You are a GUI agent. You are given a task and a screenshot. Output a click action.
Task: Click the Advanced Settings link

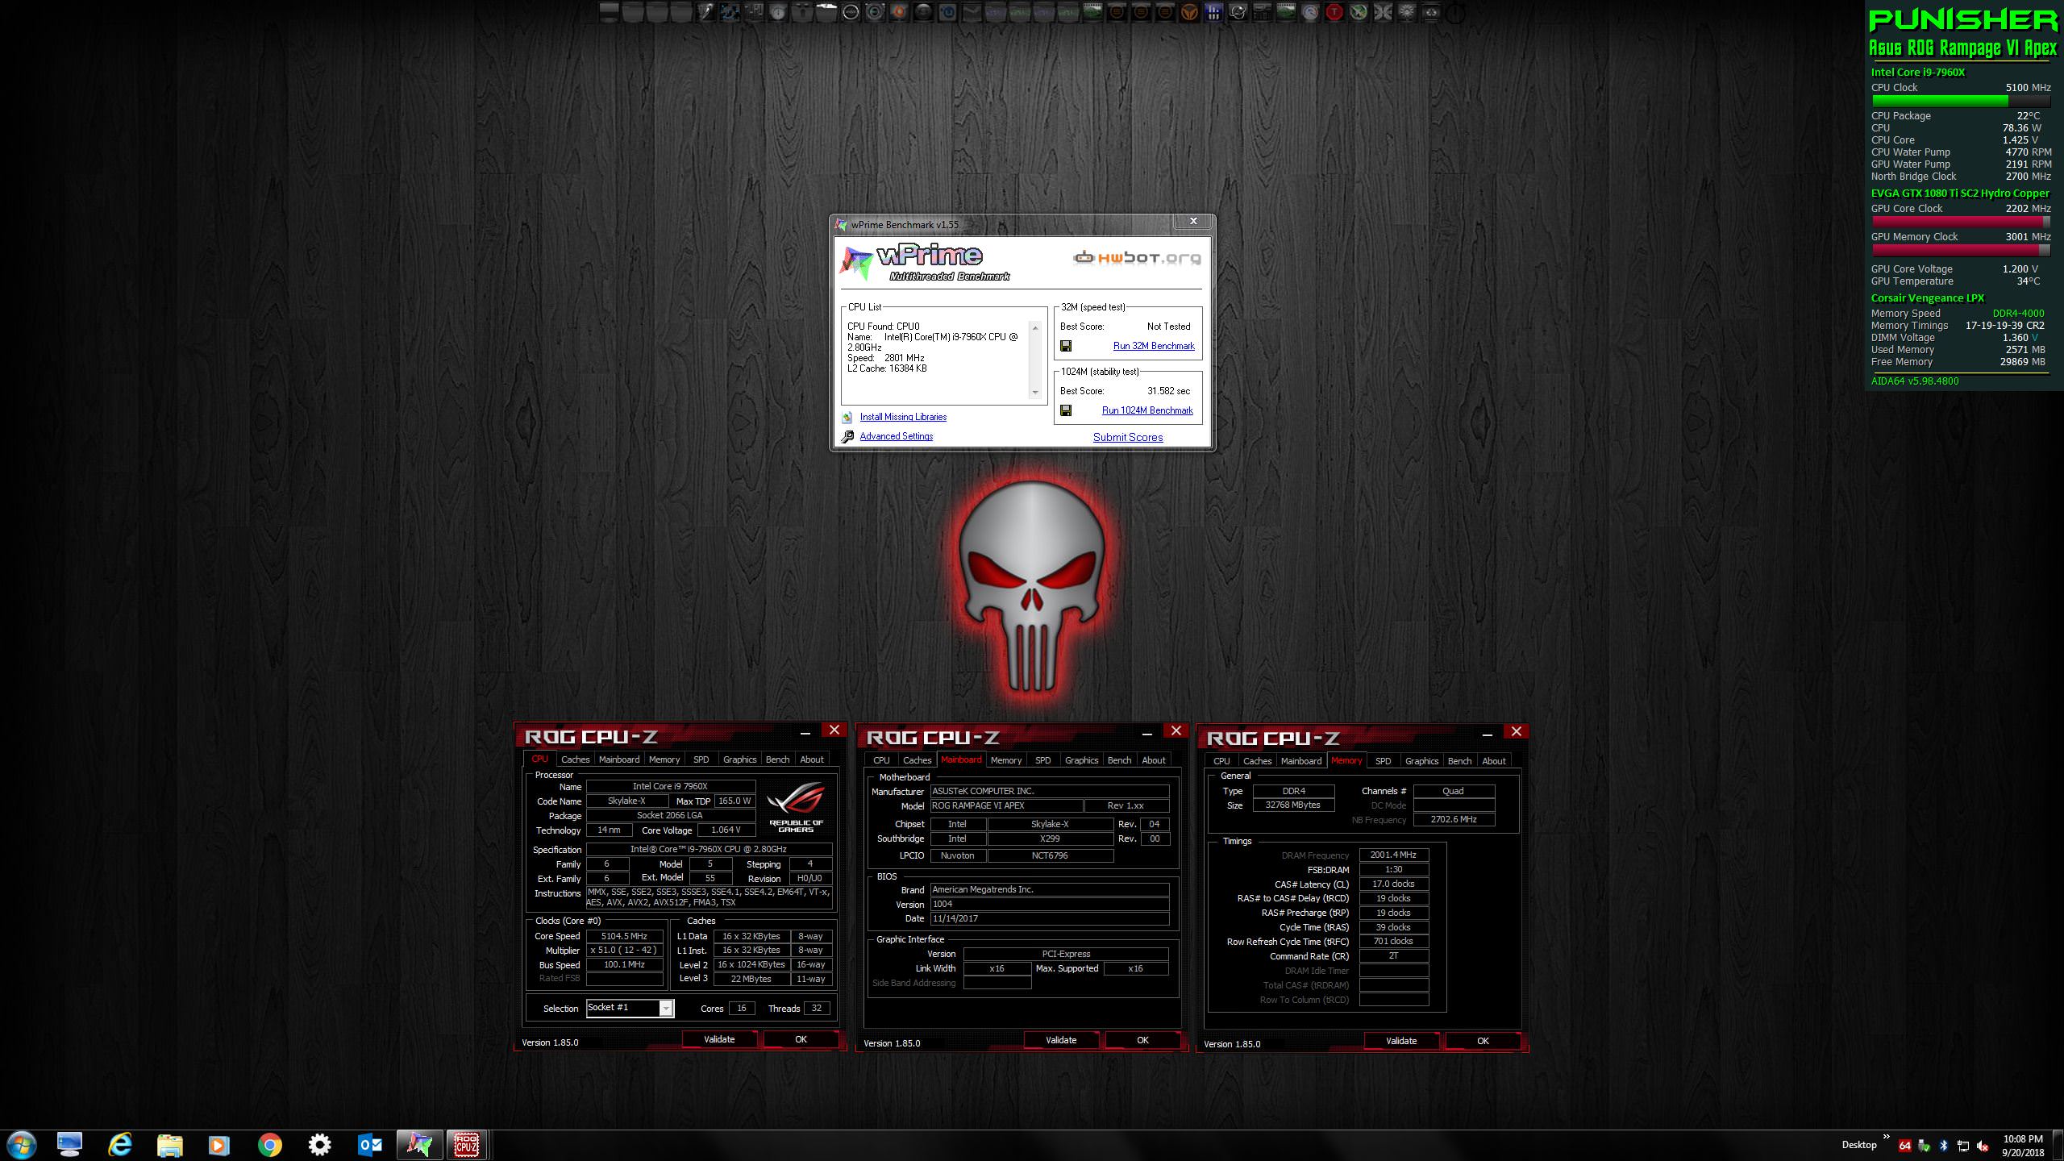[x=896, y=436]
